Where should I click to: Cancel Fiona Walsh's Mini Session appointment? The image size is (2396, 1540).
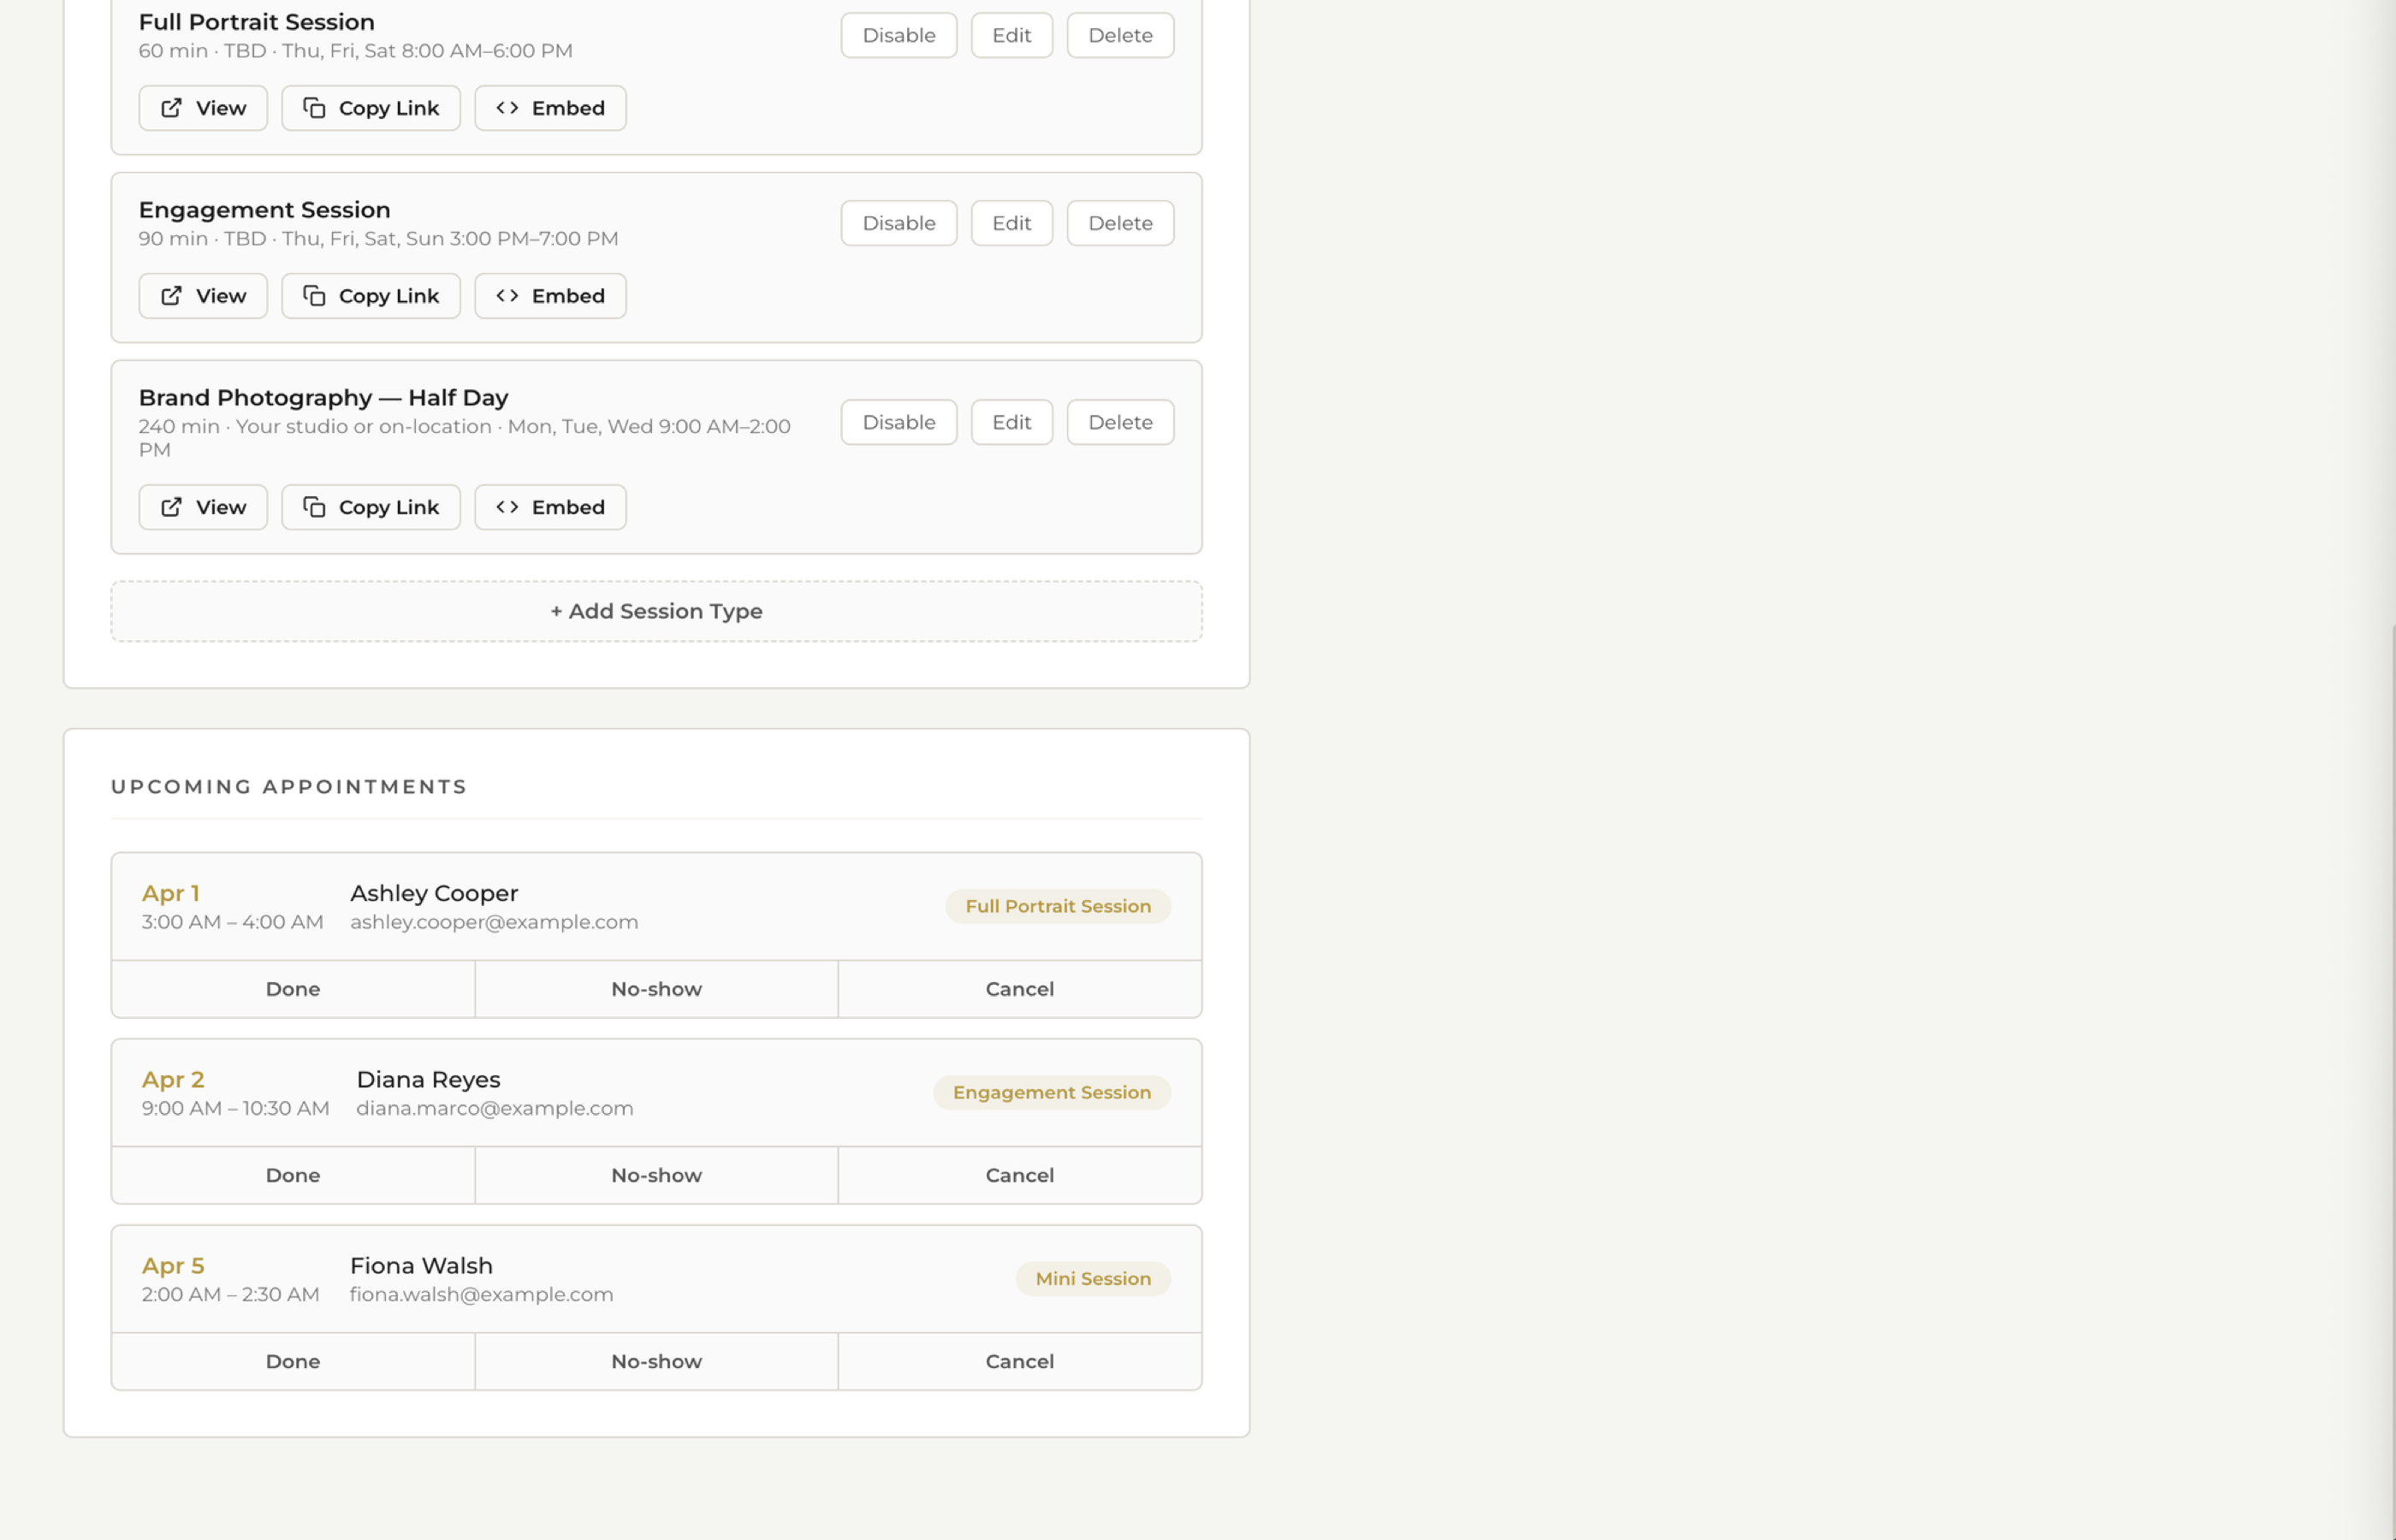tap(1019, 1361)
